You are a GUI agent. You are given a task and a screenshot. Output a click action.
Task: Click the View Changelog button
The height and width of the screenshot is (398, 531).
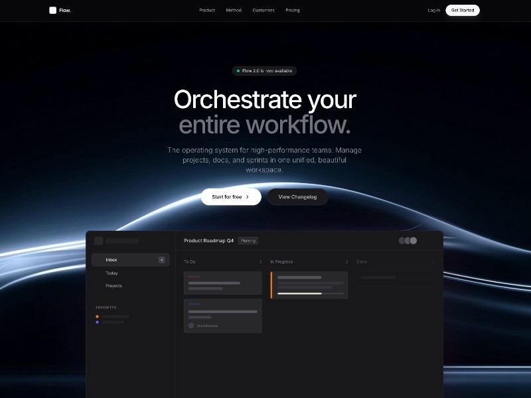coord(297,197)
